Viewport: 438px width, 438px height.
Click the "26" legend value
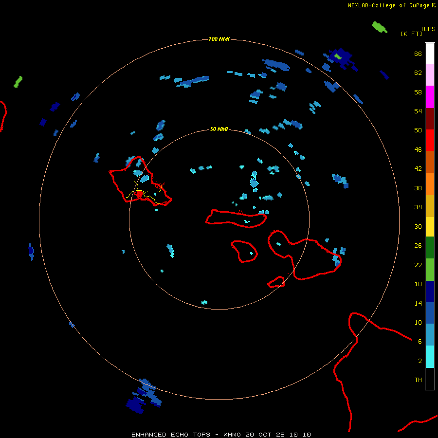pos(418,246)
